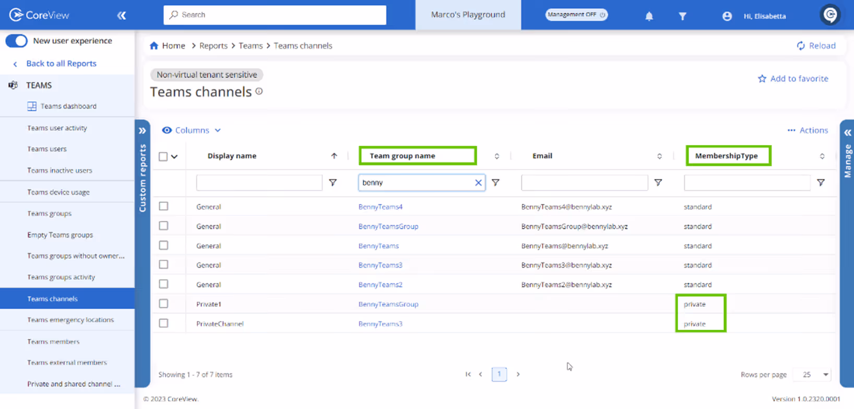Select the Marco's Playground tab
Screen dimensions: 854x409
(468, 15)
